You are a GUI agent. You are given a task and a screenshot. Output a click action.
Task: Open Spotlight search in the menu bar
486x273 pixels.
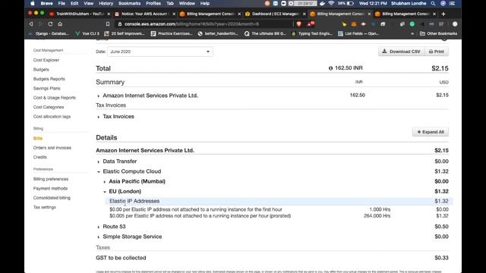click(433, 3)
